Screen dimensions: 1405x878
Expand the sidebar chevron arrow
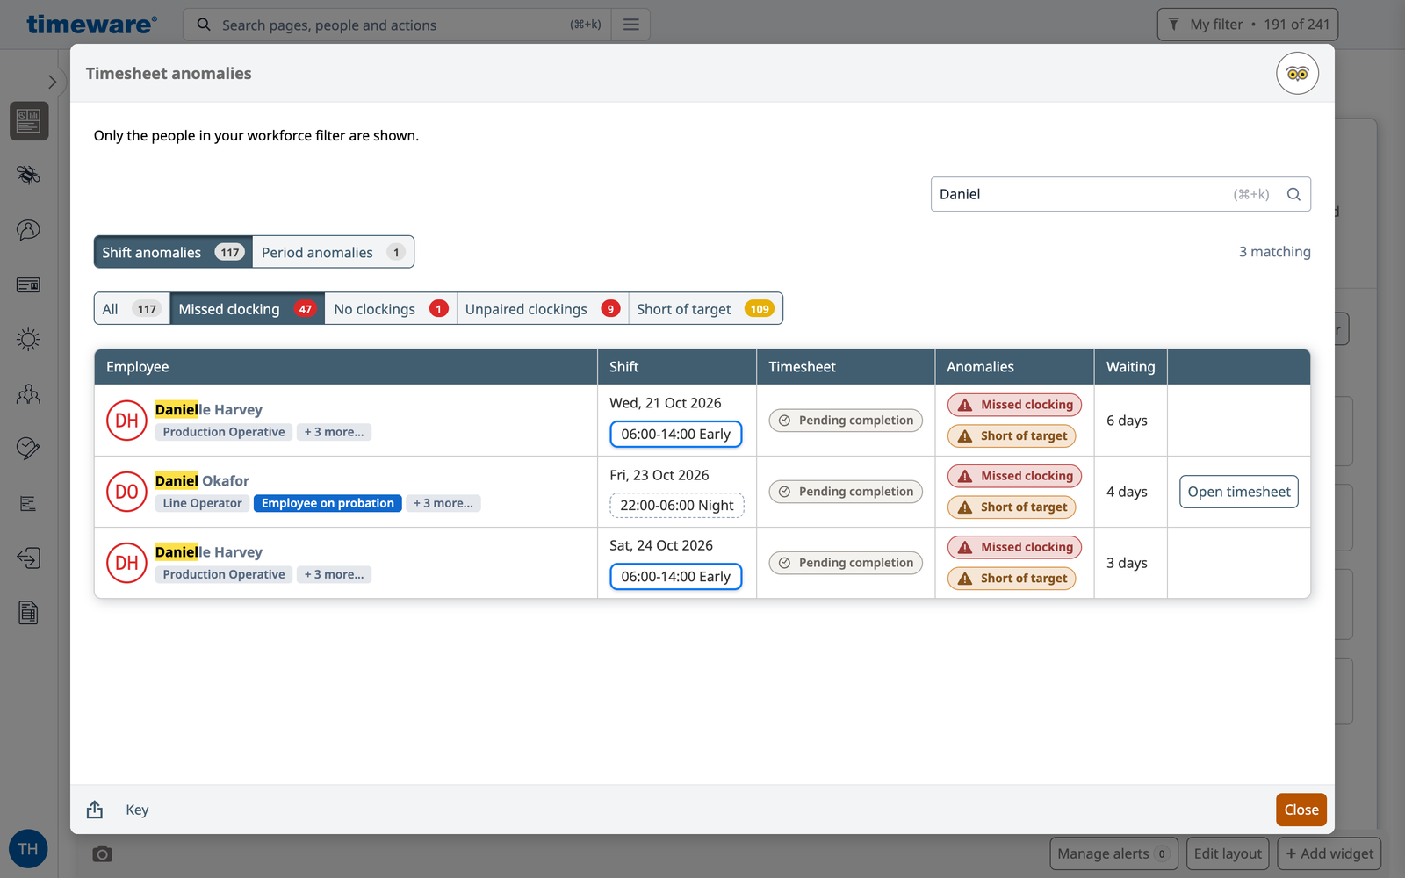[x=52, y=82]
